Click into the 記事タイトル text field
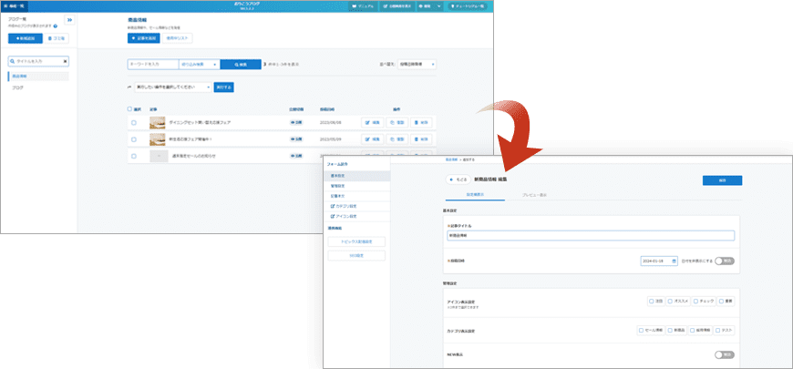Screen dimensions: 793x369 tap(590, 235)
